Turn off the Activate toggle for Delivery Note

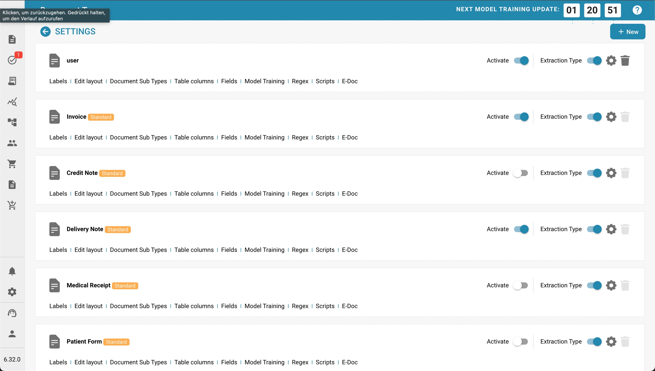[521, 229]
